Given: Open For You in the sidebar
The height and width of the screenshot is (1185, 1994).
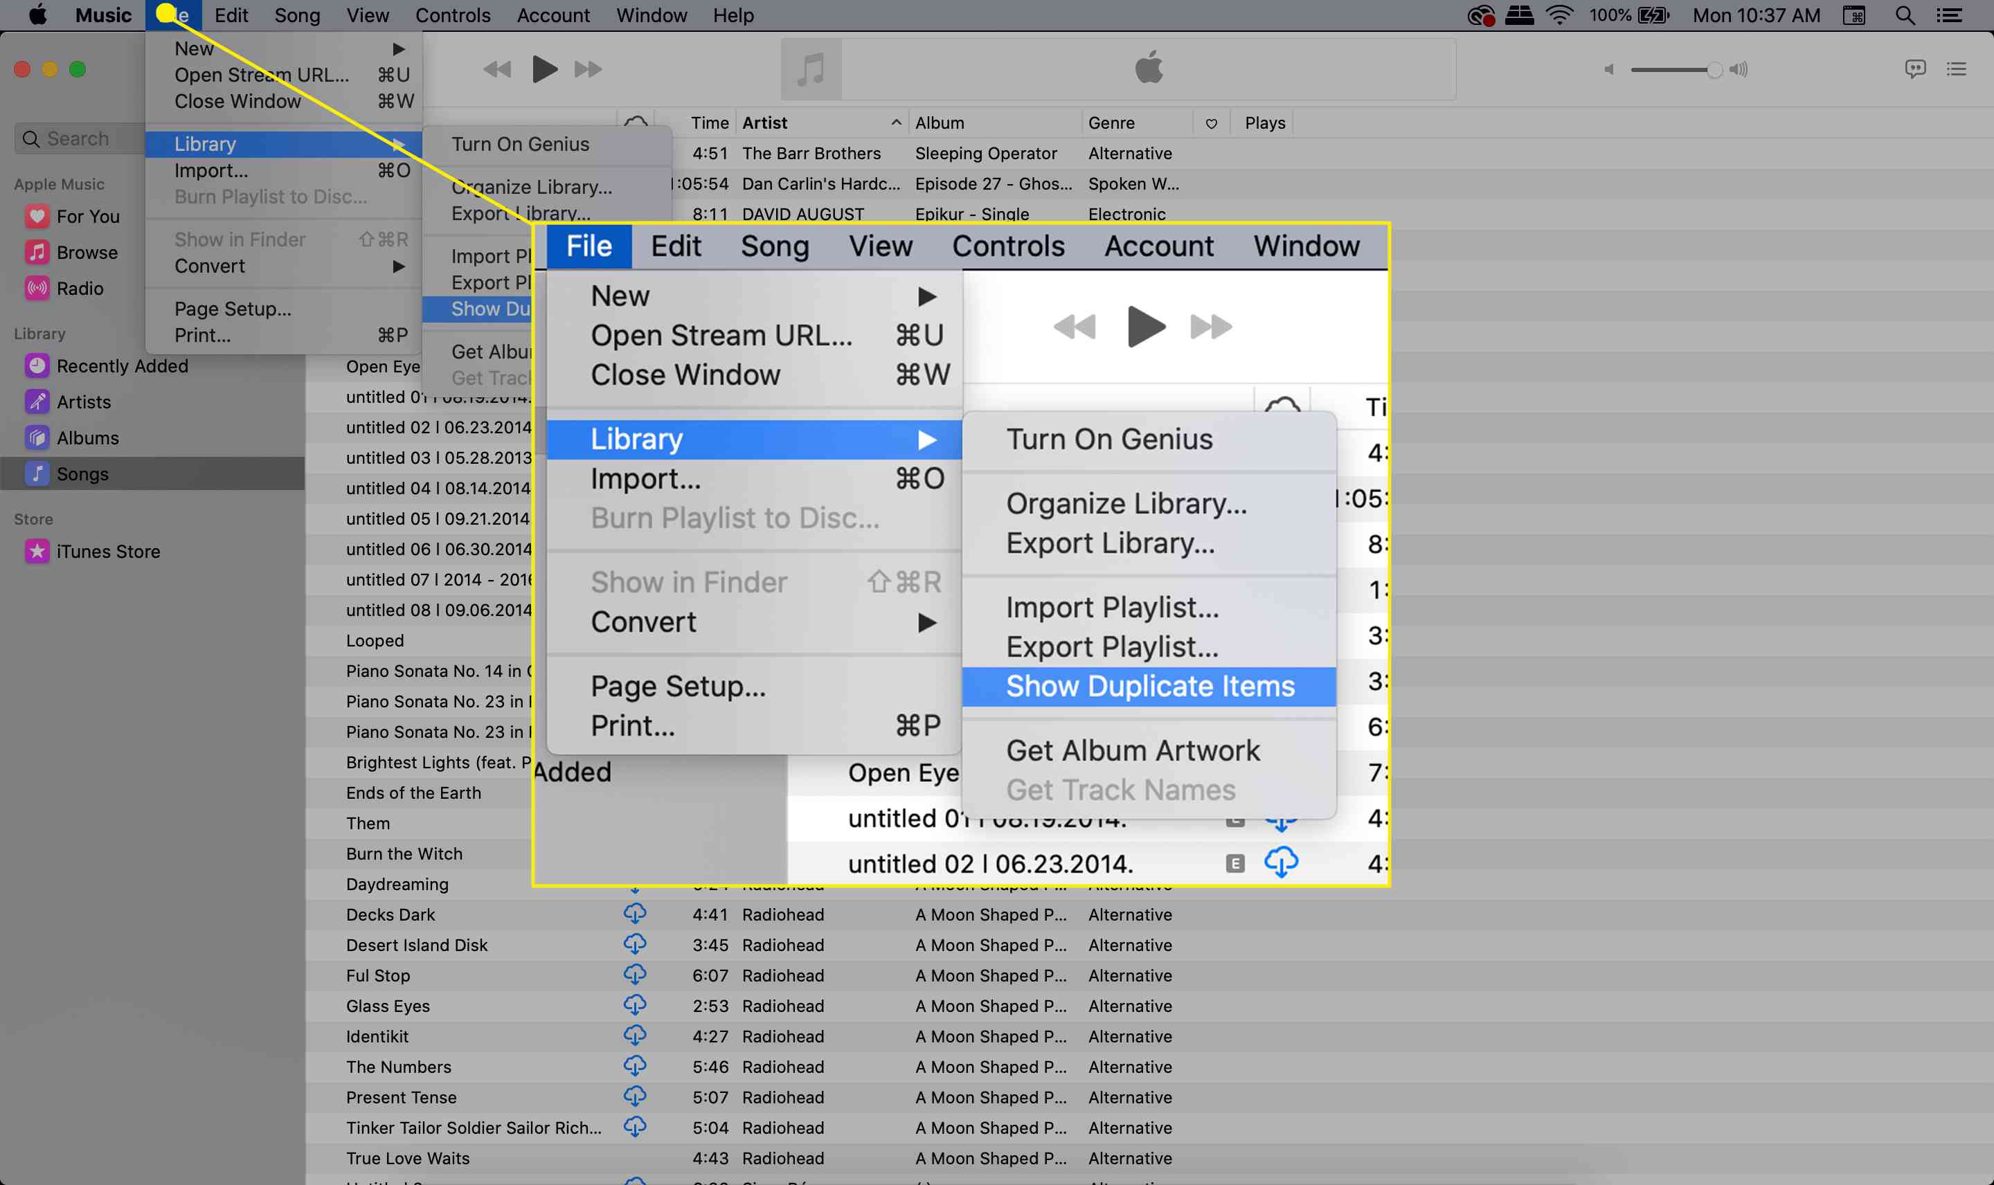Looking at the screenshot, I should 73,217.
